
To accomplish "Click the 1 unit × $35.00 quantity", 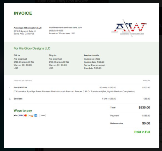I will [x=109, y=99].
